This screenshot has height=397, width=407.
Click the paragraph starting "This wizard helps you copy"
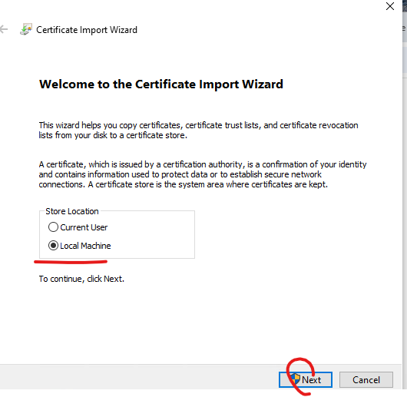[198, 131]
